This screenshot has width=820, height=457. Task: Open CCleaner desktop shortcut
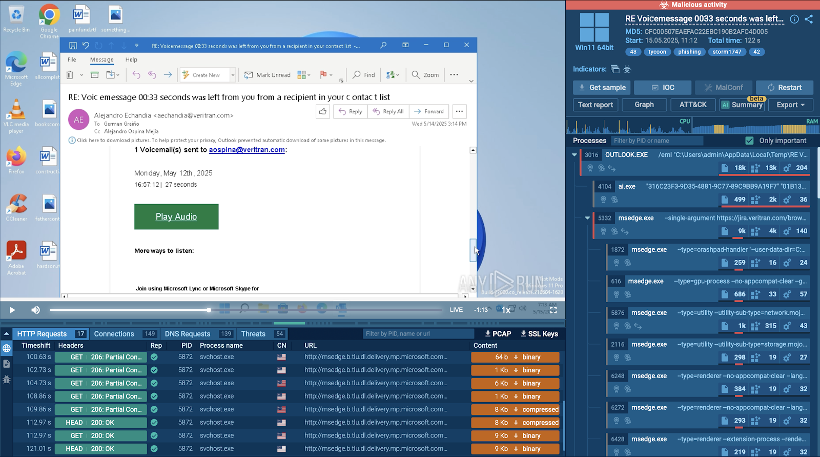click(x=16, y=208)
